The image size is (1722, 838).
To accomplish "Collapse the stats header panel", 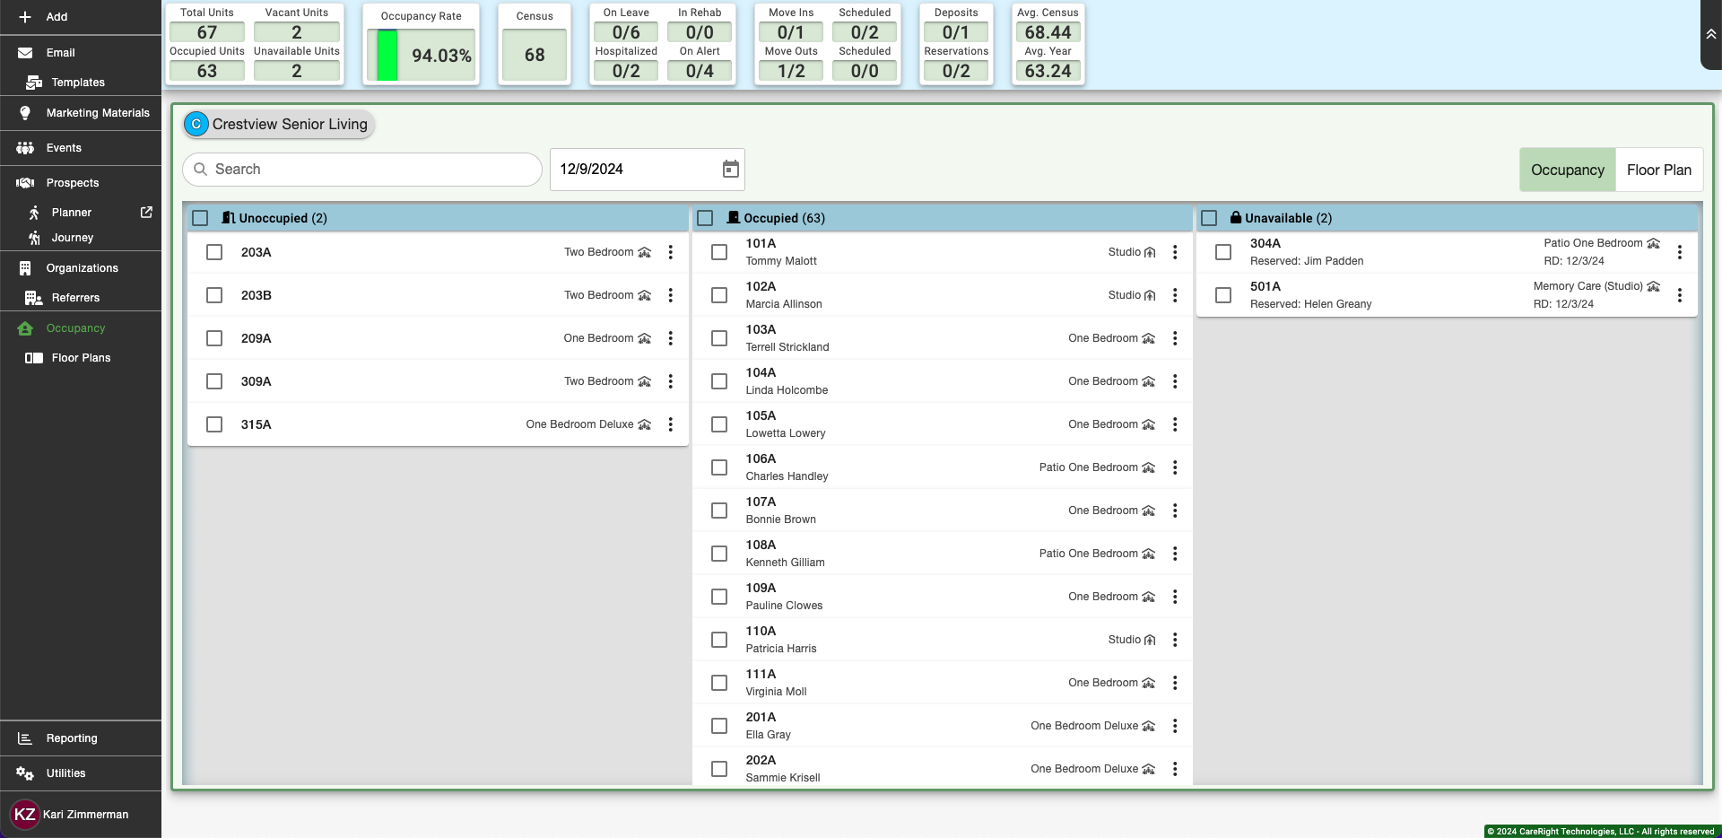I will point(1710,34).
